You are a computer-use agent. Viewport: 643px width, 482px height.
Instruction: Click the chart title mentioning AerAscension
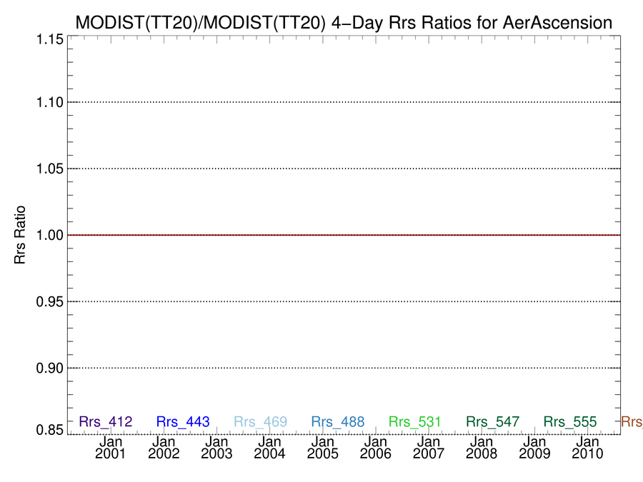click(344, 23)
